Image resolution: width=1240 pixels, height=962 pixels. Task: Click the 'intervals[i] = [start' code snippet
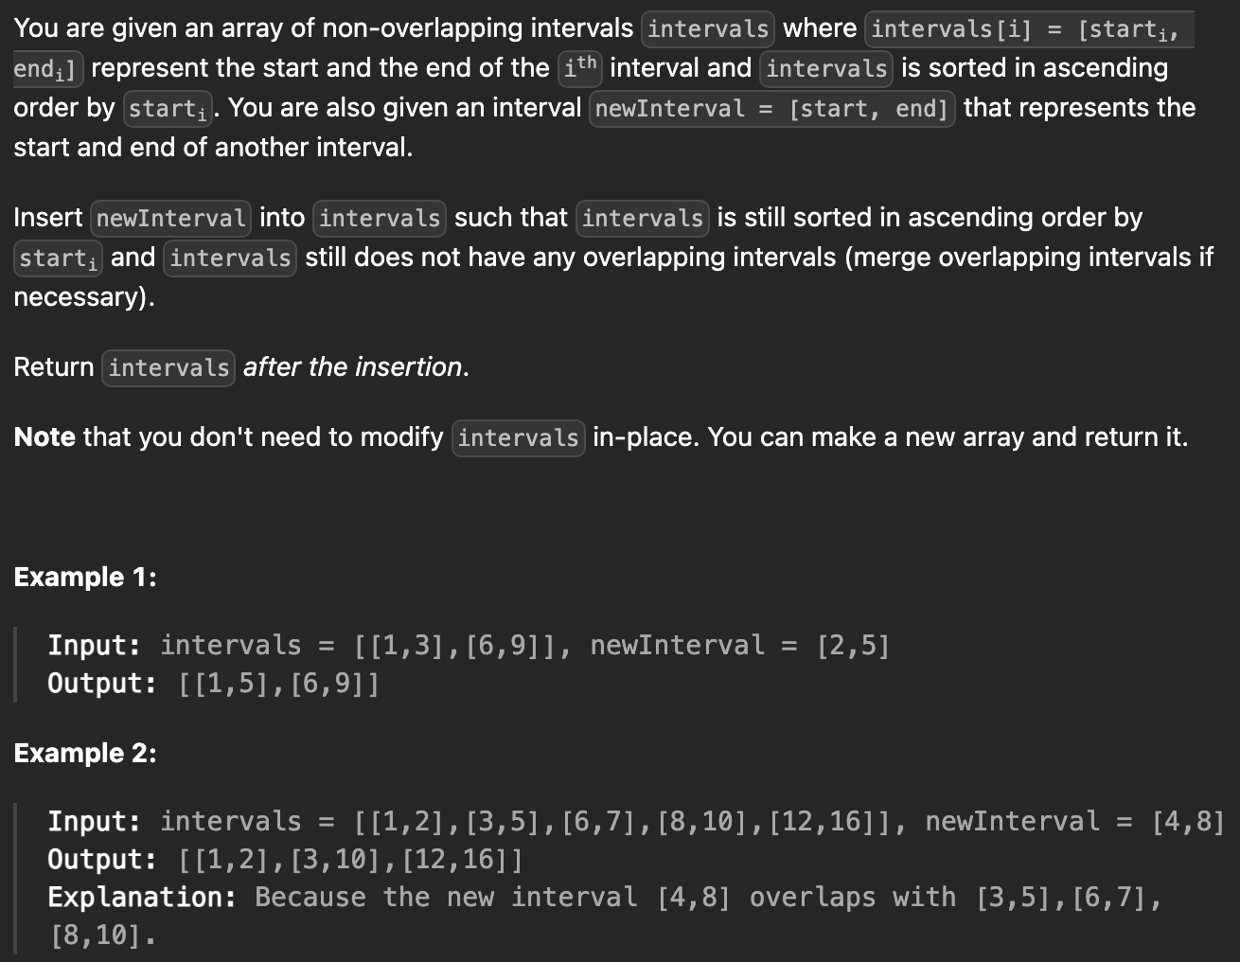coord(1029,29)
